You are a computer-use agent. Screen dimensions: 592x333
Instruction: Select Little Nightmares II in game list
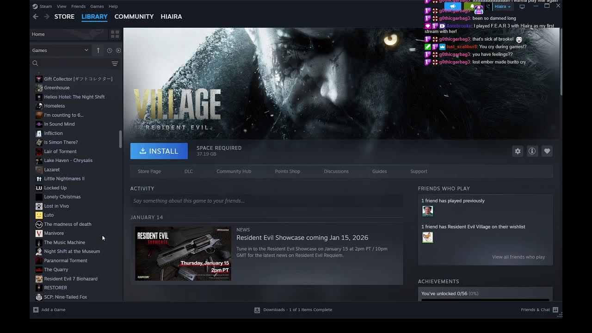pyautogui.click(x=64, y=179)
